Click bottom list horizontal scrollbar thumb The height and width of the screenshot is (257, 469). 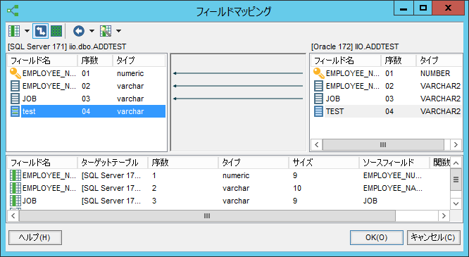point(207,215)
